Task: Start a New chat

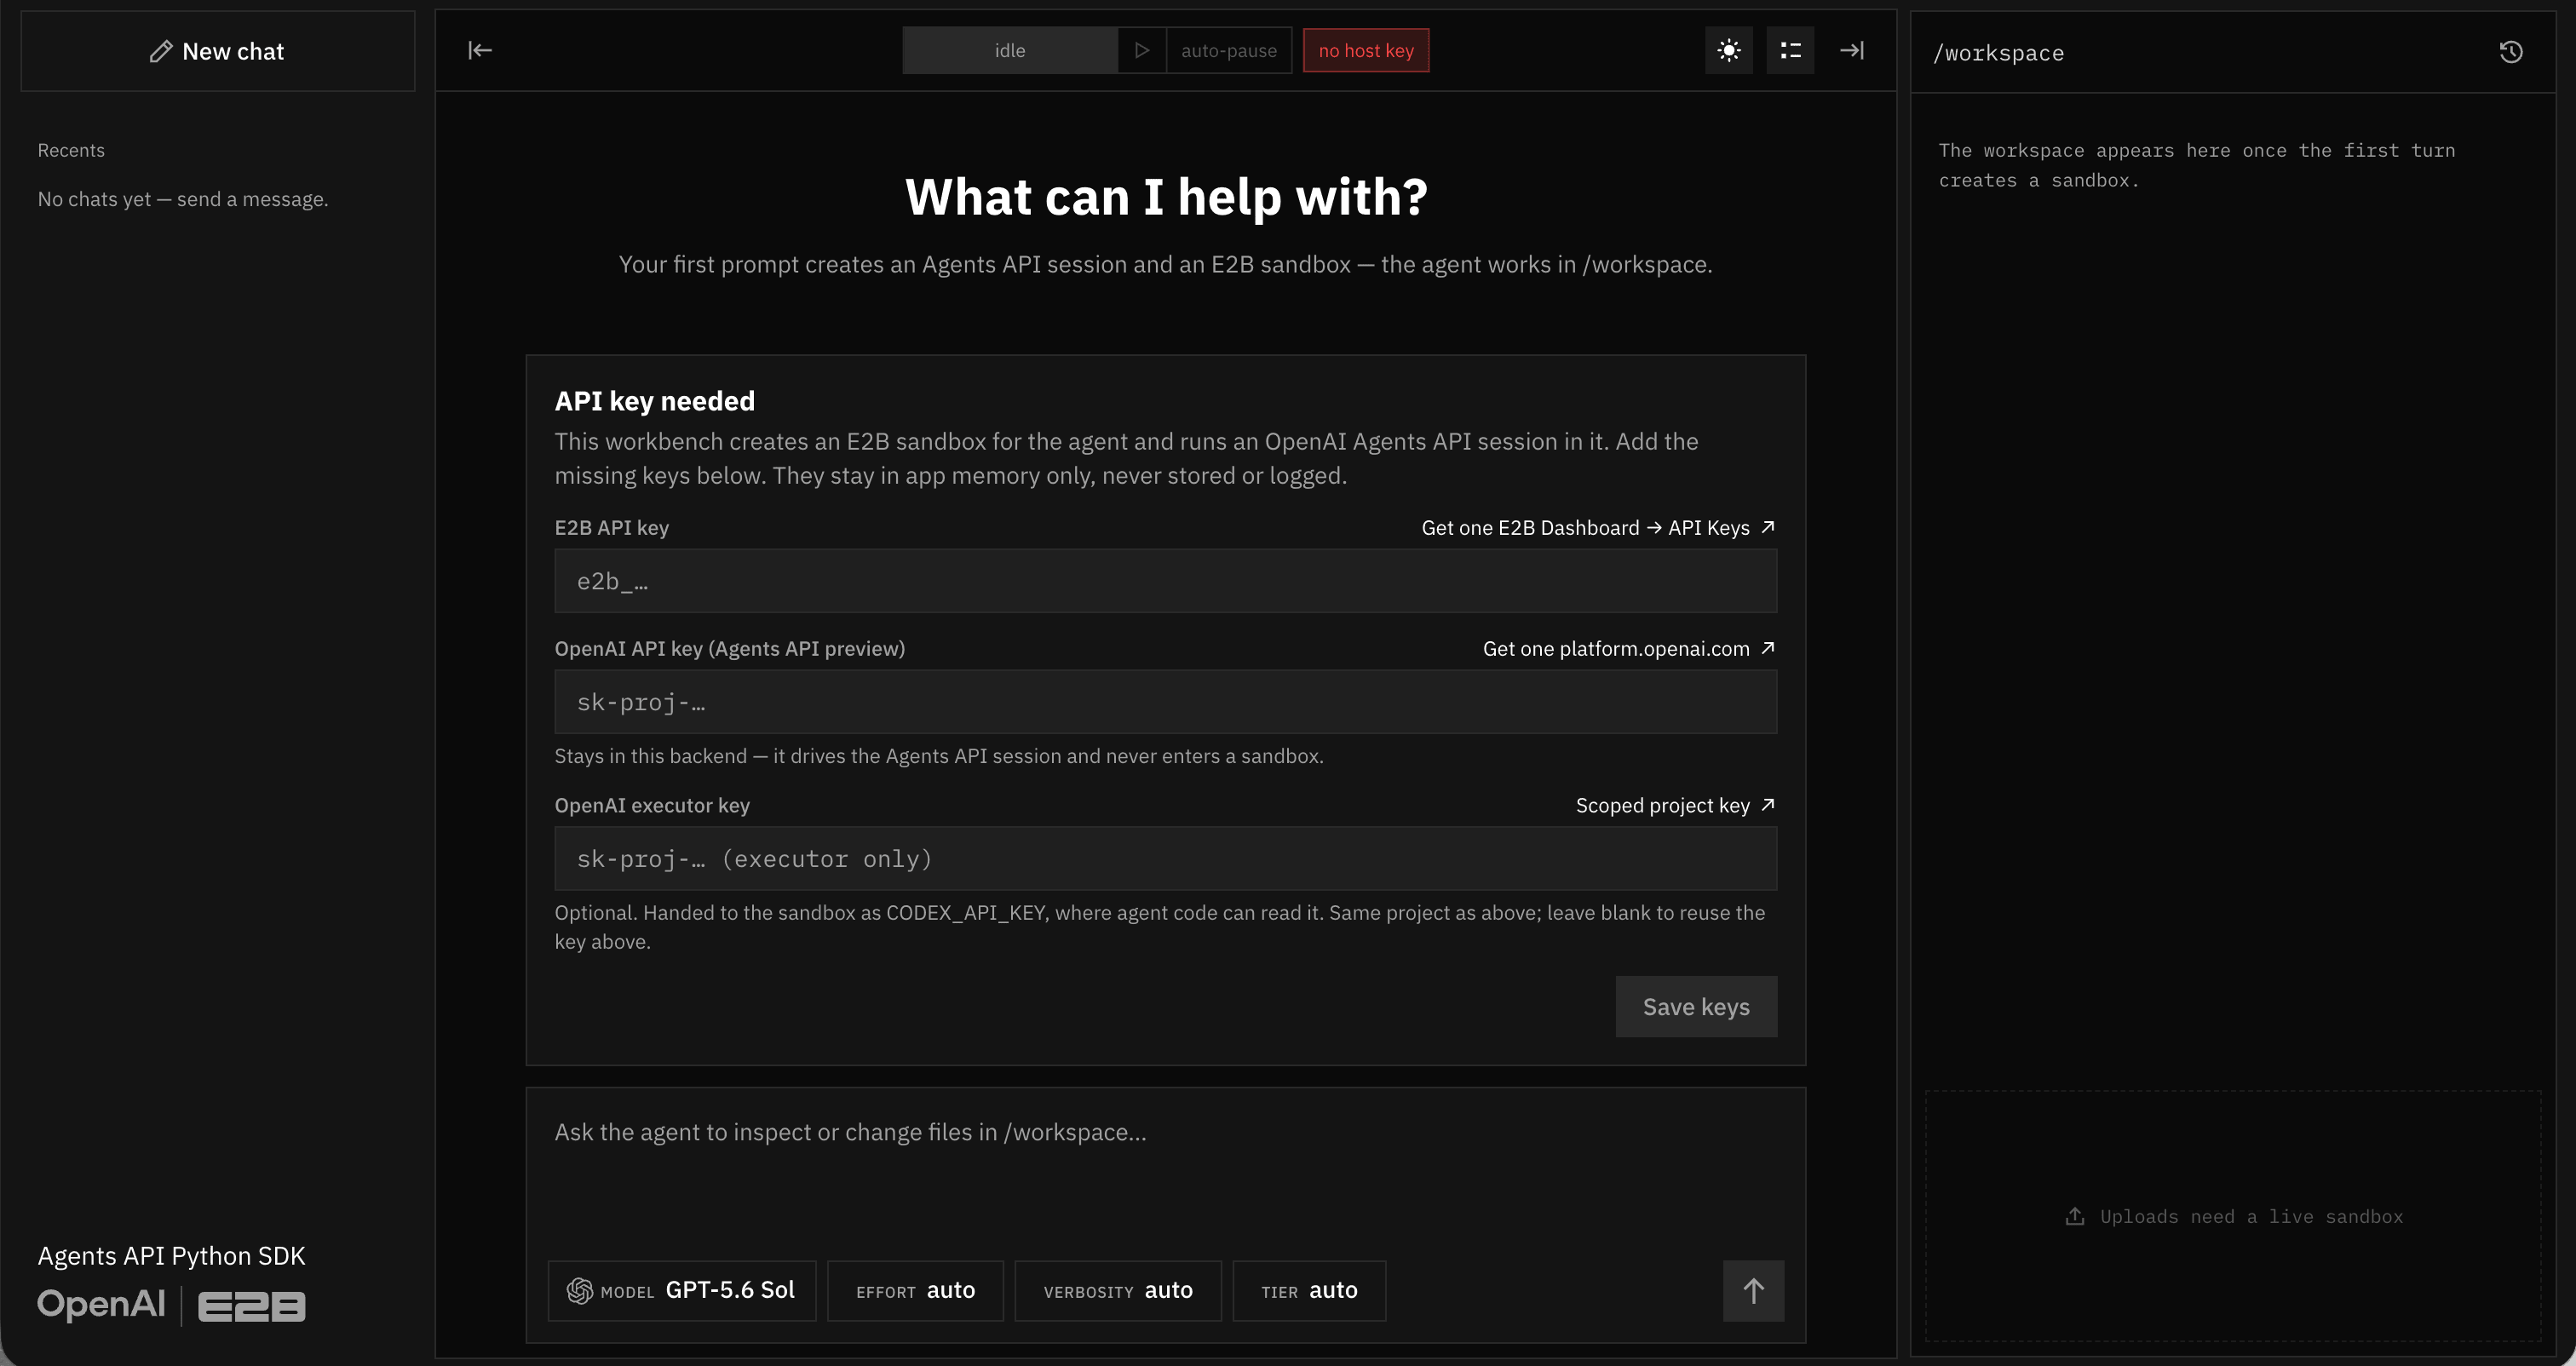Action: click(217, 51)
